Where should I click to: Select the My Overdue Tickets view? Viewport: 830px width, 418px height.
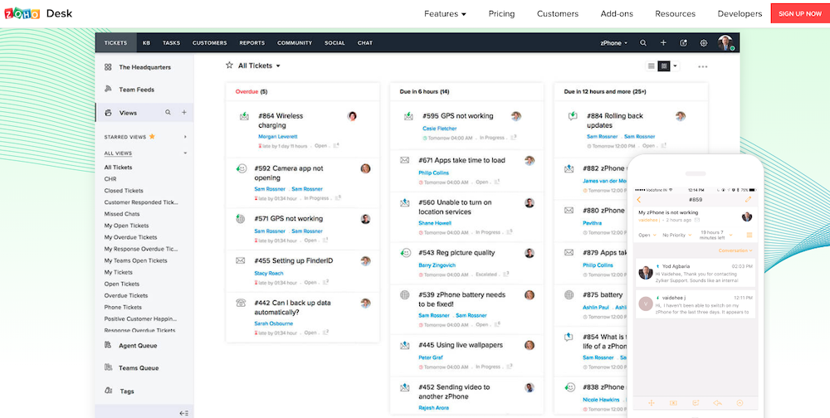pyautogui.click(x=130, y=237)
